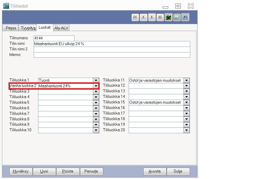The image size is (277, 179).
Task: Expand the Tililuokka 20 dropdown
Action: [x=186, y=130]
